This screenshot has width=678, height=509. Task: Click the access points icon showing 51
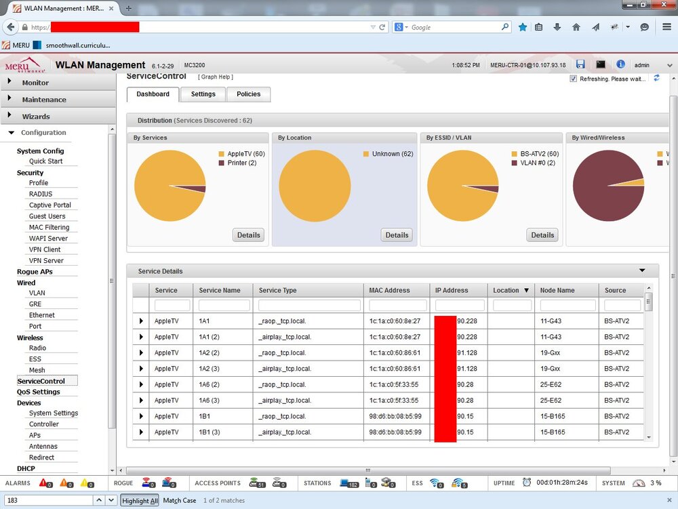(x=256, y=483)
